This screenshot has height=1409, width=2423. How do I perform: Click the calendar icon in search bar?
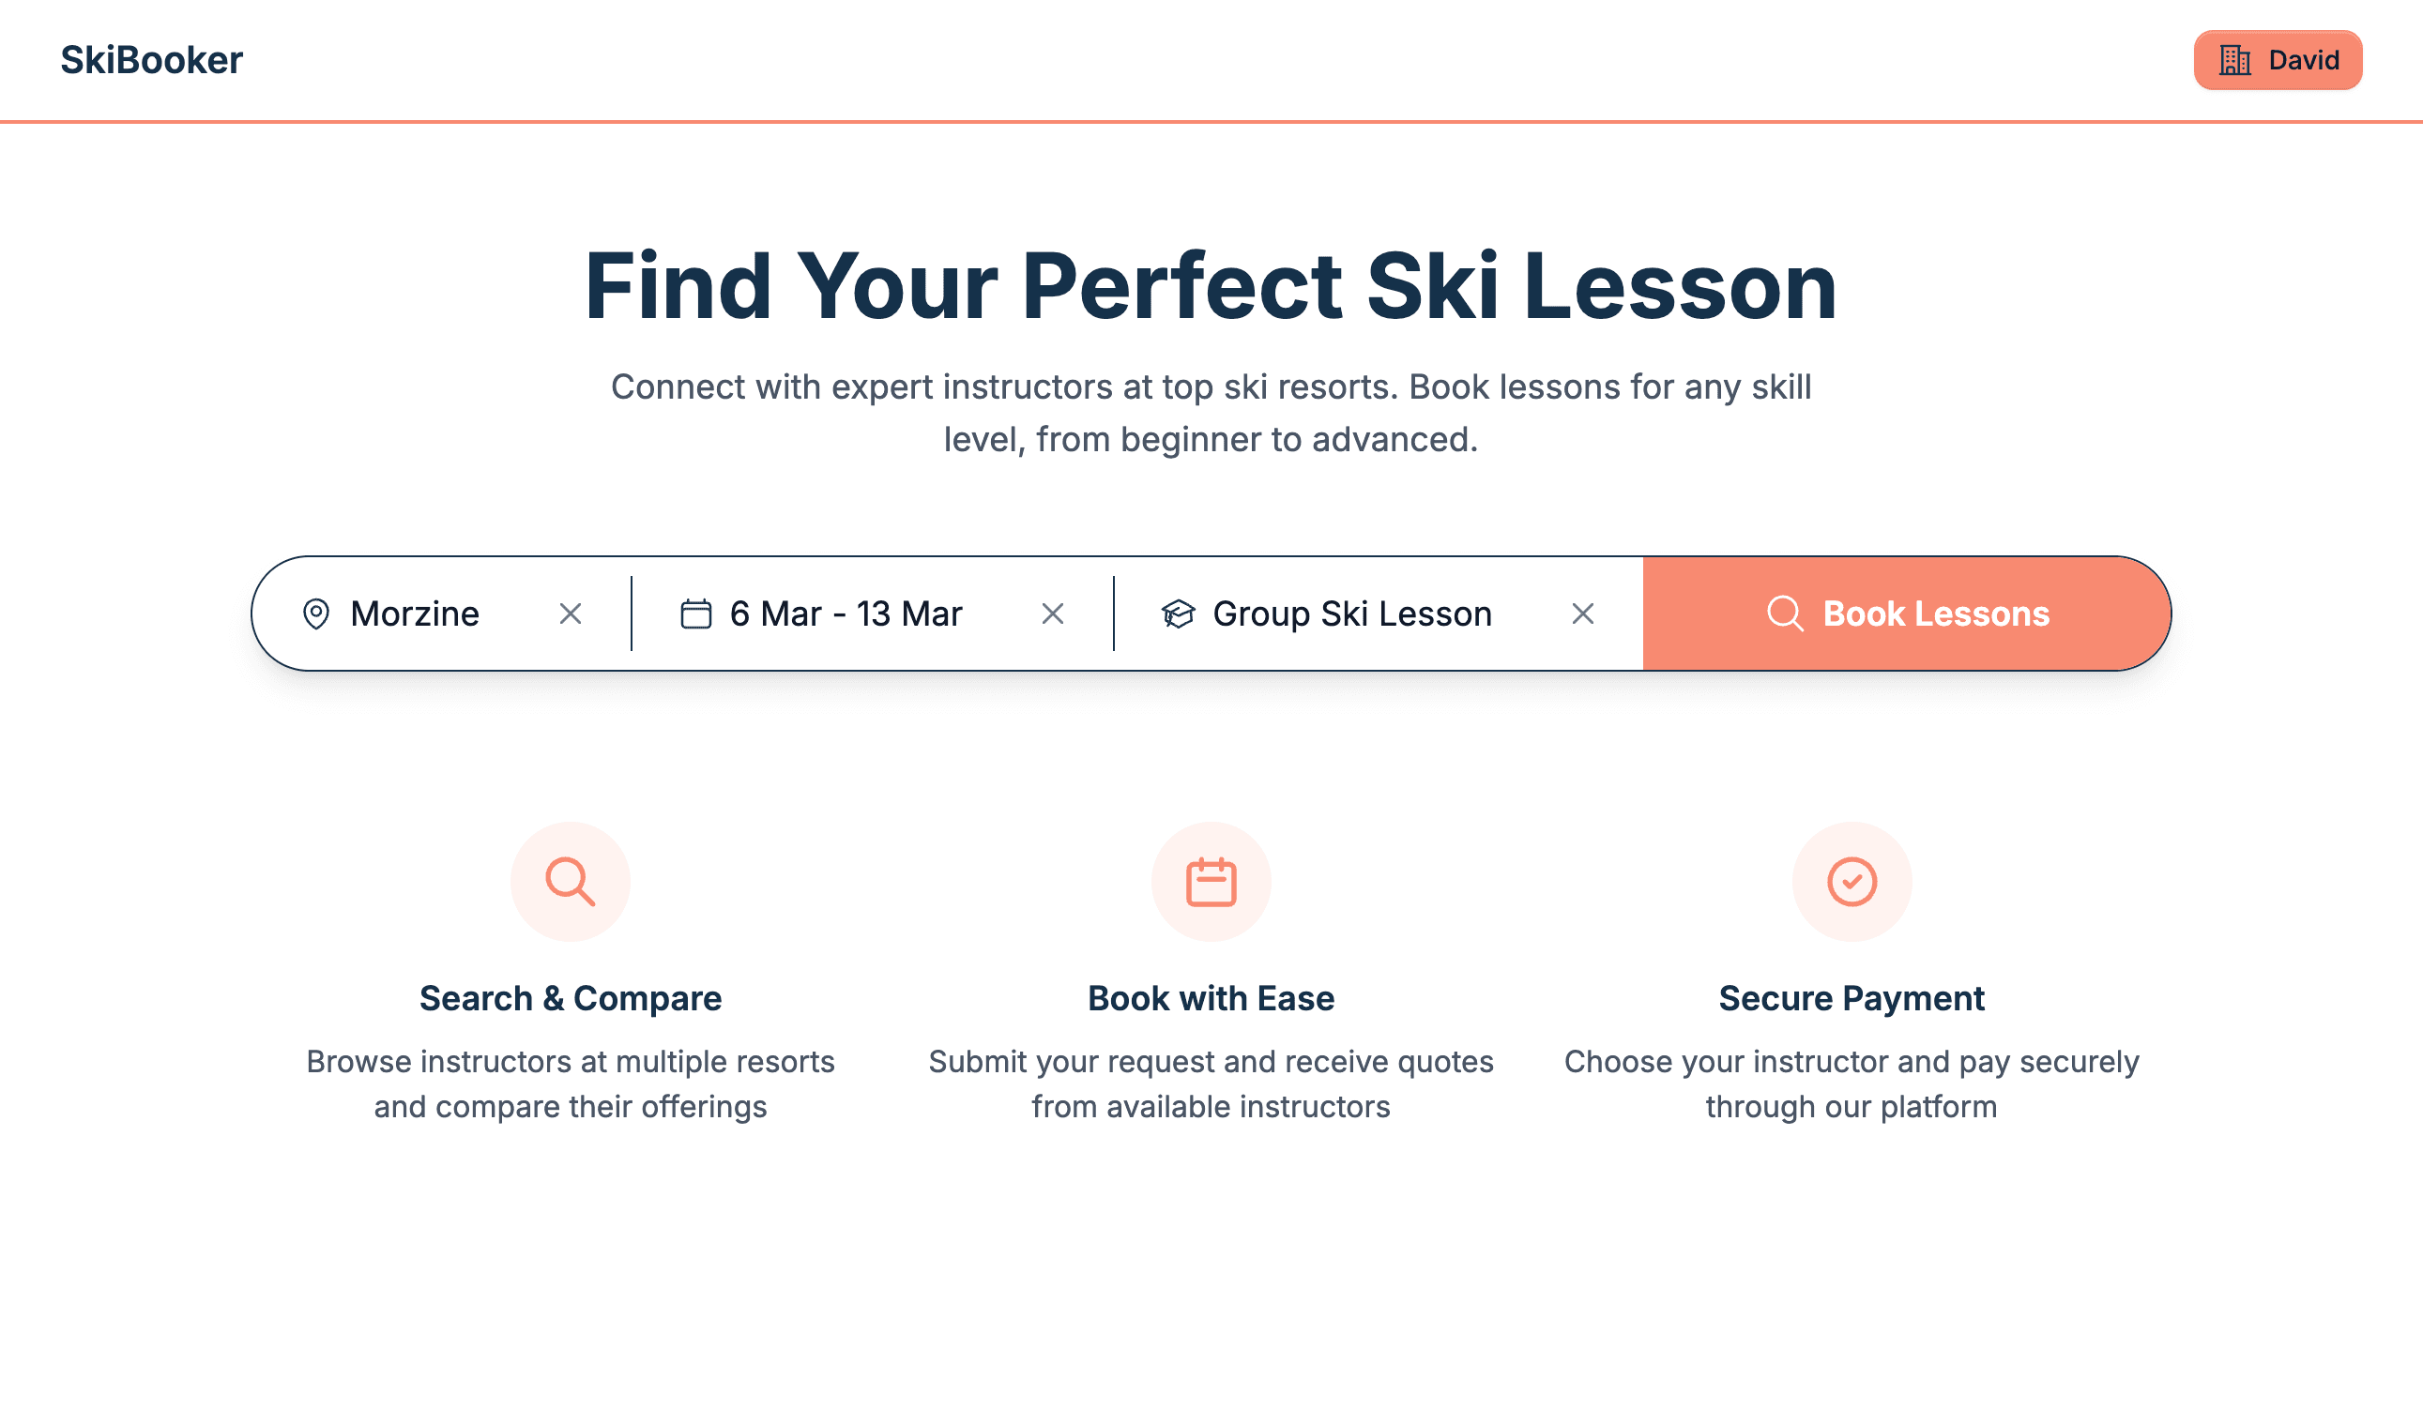pos(696,614)
